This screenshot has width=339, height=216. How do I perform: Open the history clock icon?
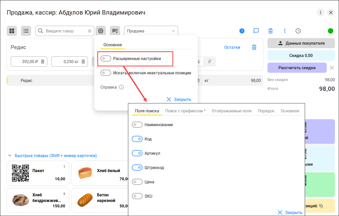point(298,31)
